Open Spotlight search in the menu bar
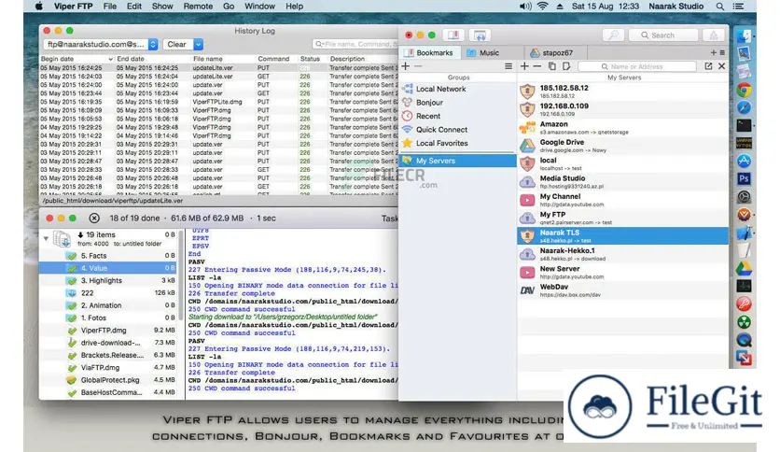 (720, 7)
